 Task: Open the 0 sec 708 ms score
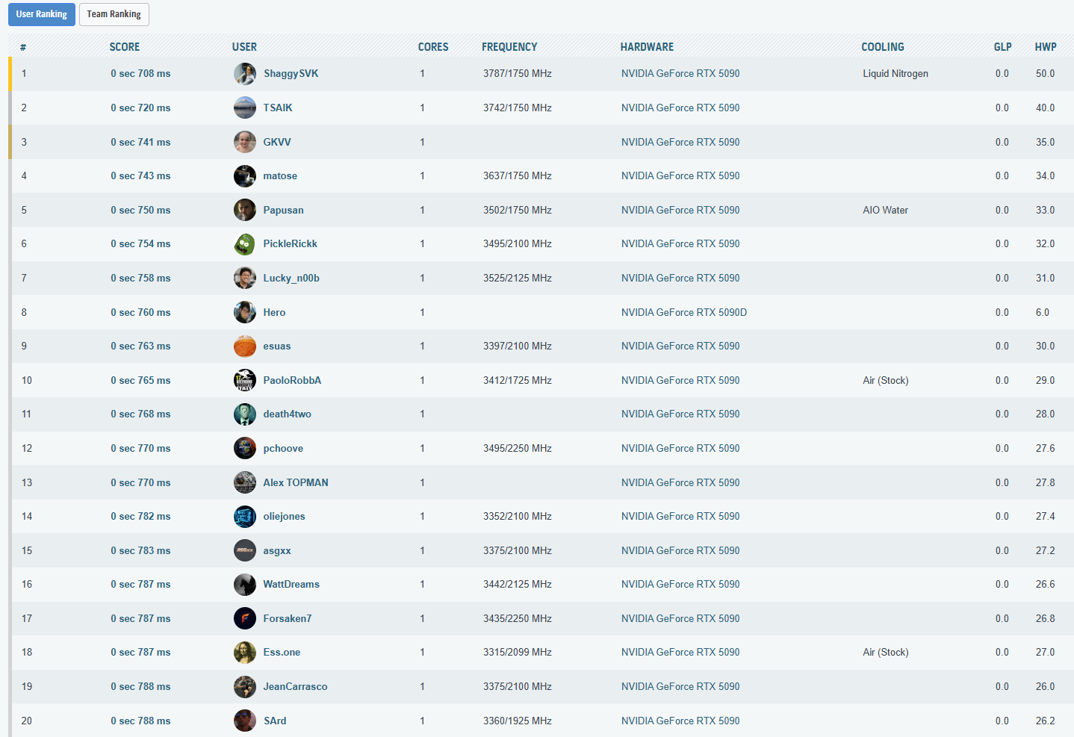point(140,74)
